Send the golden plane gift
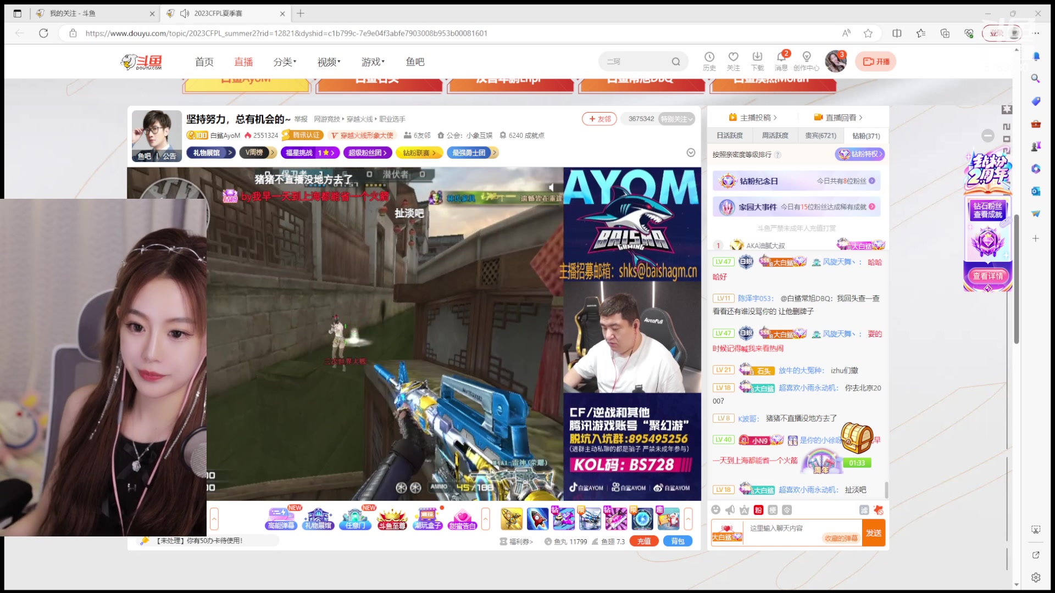 (512, 519)
